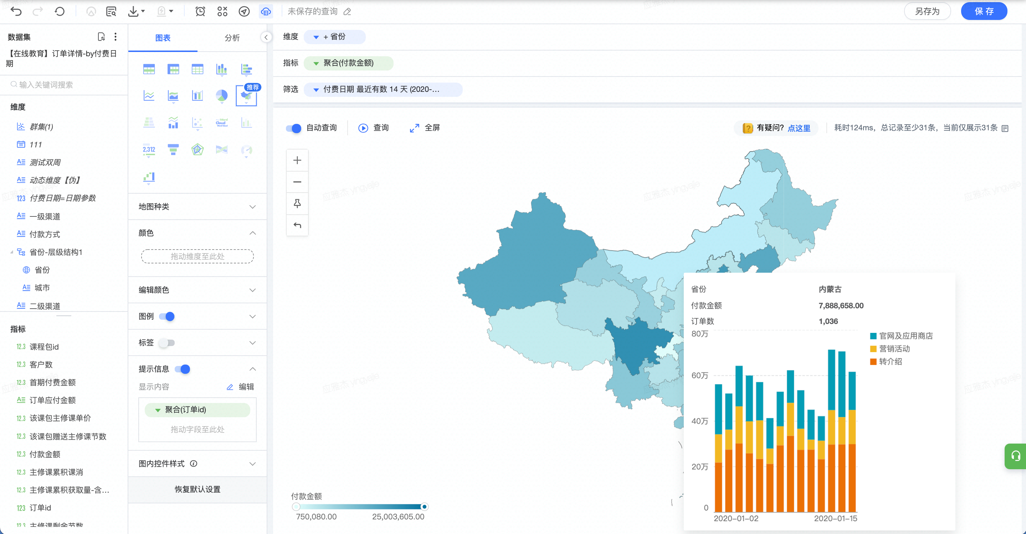1026x534 pixels.
Task: Open the 聚合(付款金额) pill dropdown
Action: click(x=316, y=63)
